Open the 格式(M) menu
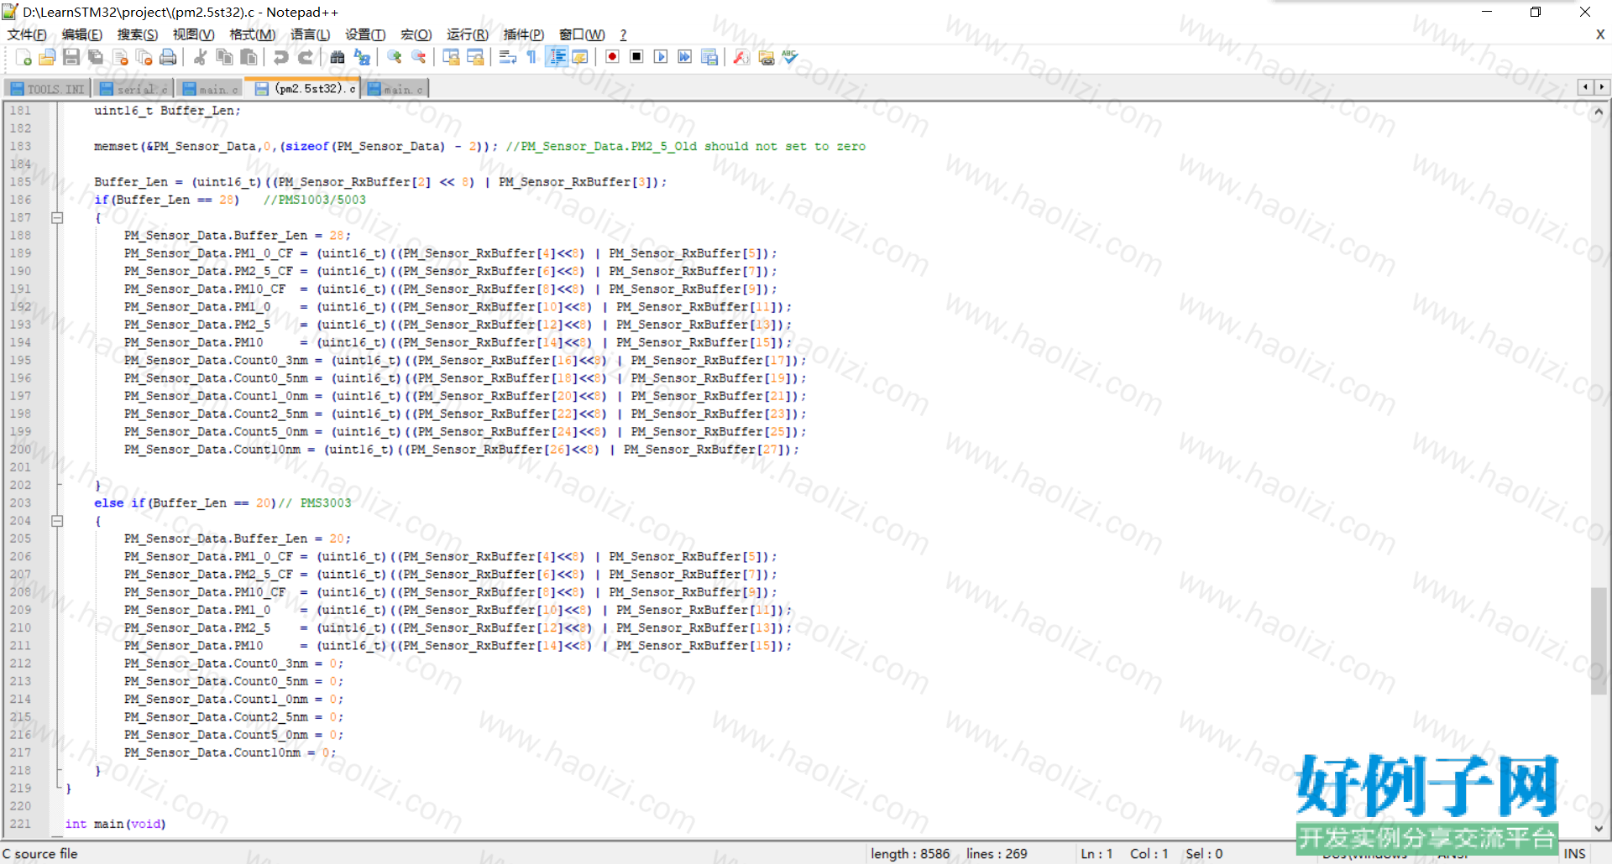 (253, 34)
